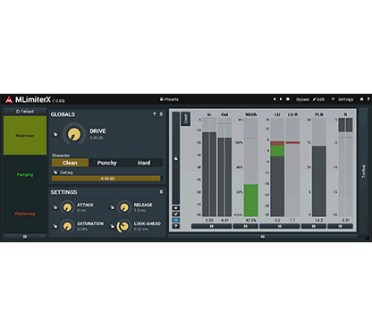Click the ATTACK knob
Viewport: 372px width, 336px height.
point(67,207)
